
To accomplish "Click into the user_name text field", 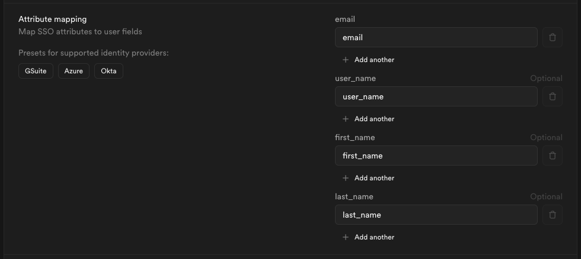I will pyautogui.click(x=436, y=96).
